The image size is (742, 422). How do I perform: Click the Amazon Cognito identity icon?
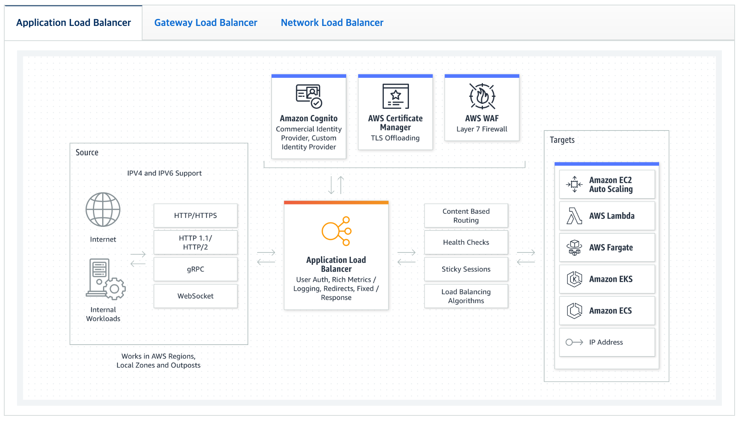[309, 96]
